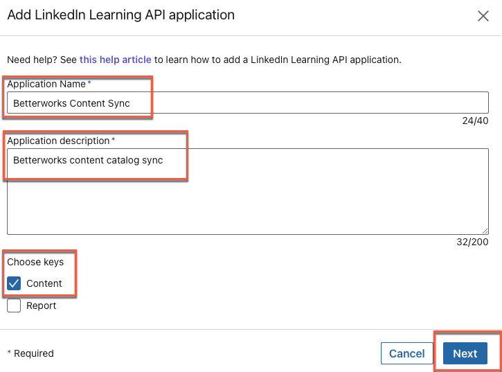Select the '24/40' character counter text
Viewport: 502px width, 372px height.
pos(475,121)
